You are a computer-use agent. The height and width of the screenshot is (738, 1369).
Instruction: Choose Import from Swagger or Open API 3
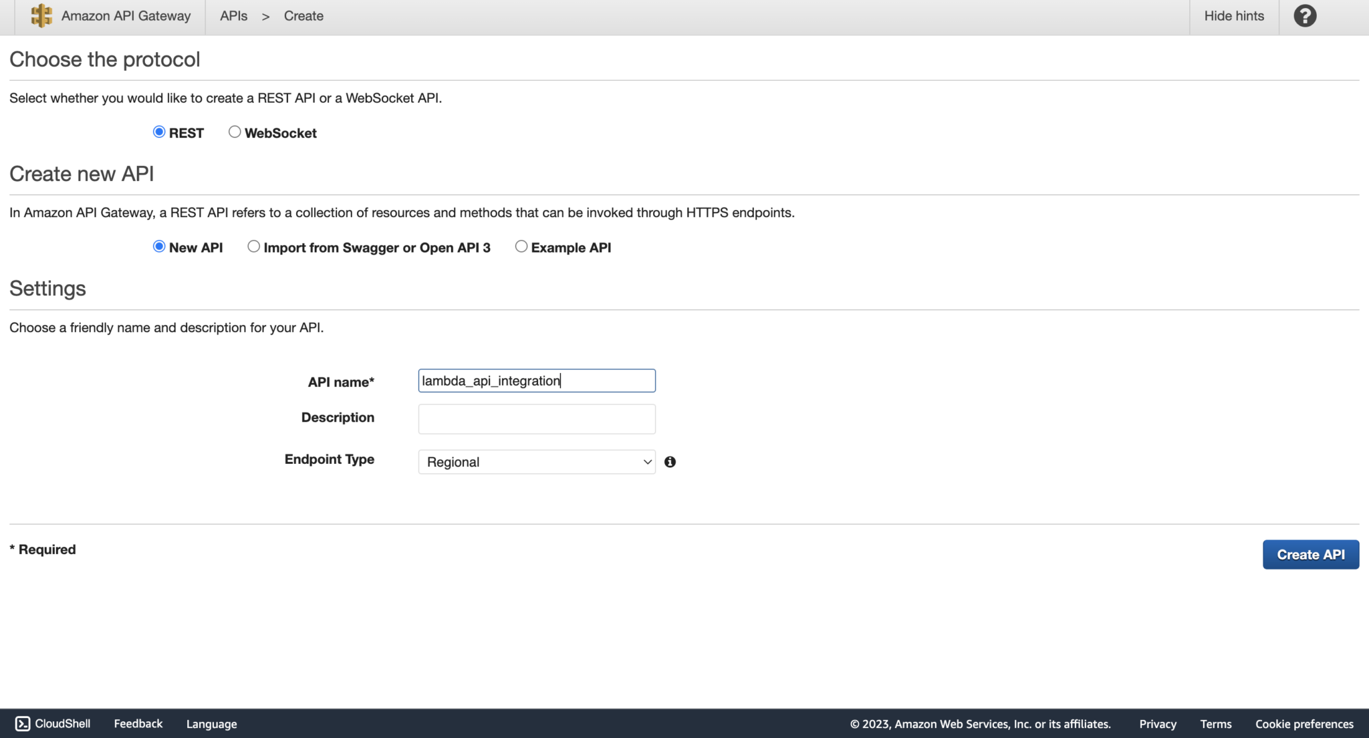tap(253, 246)
